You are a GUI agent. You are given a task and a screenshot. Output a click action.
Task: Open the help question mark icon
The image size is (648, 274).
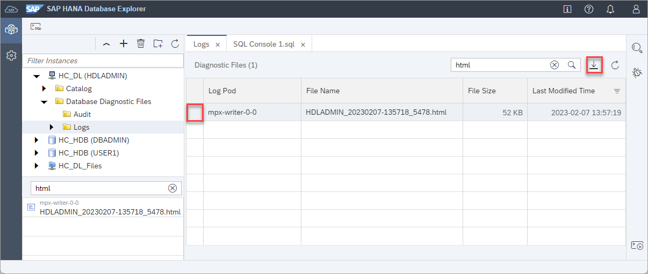click(x=589, y=9)
